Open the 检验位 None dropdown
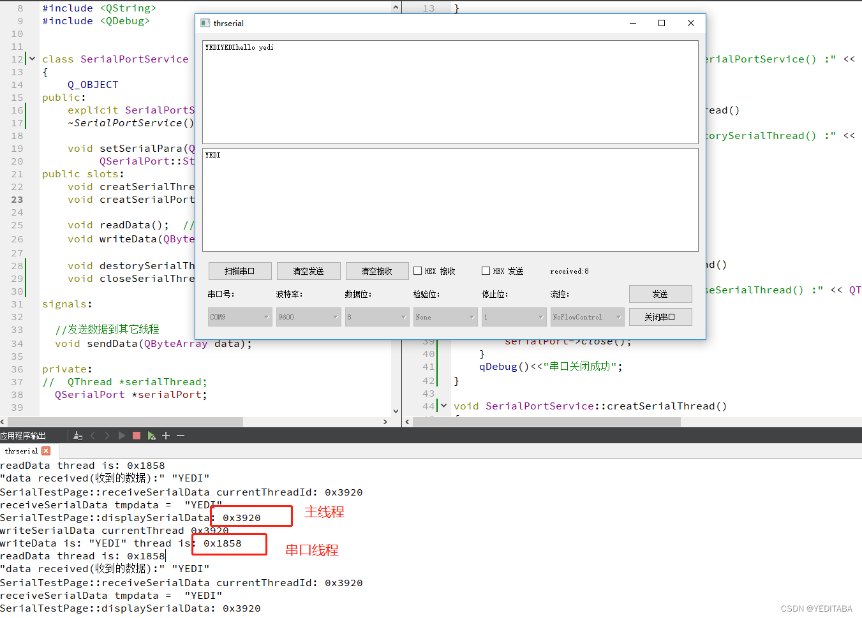The height and width of the screenshot is (618, 862). click(445, 317)
